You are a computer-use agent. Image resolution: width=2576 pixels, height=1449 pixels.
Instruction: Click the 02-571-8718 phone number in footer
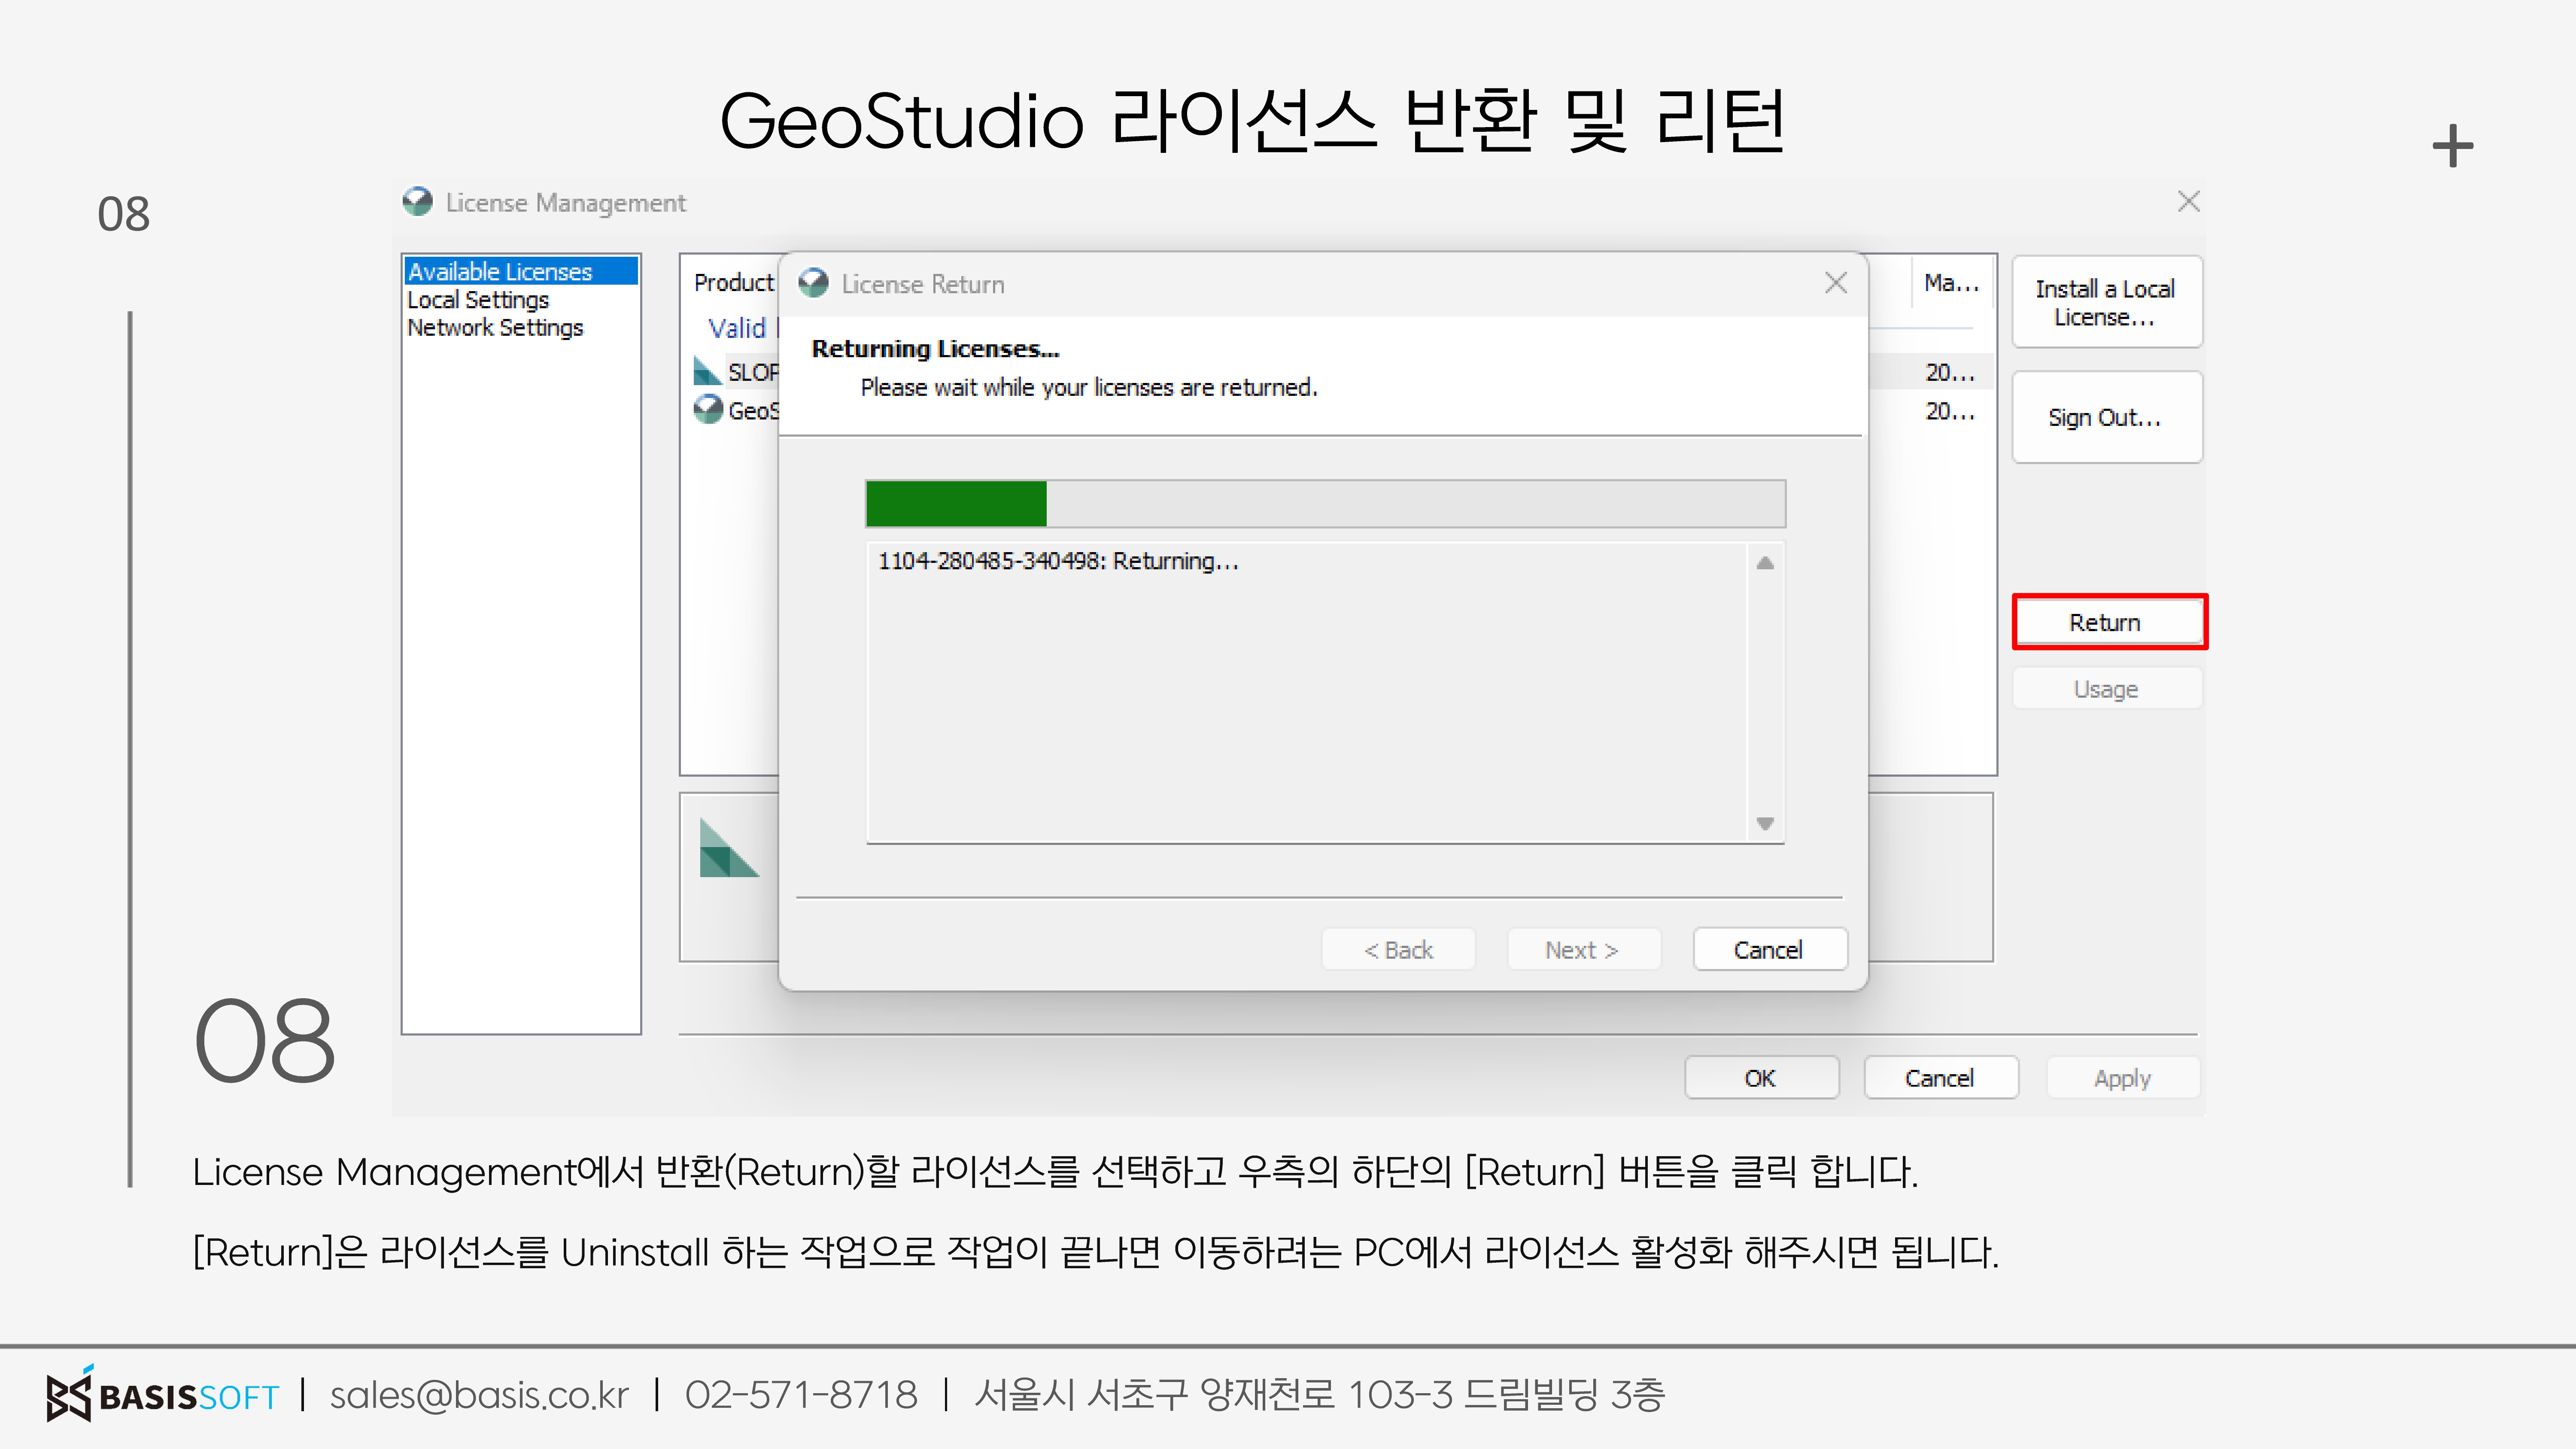pyautogui.click(x=801, y=1394)
